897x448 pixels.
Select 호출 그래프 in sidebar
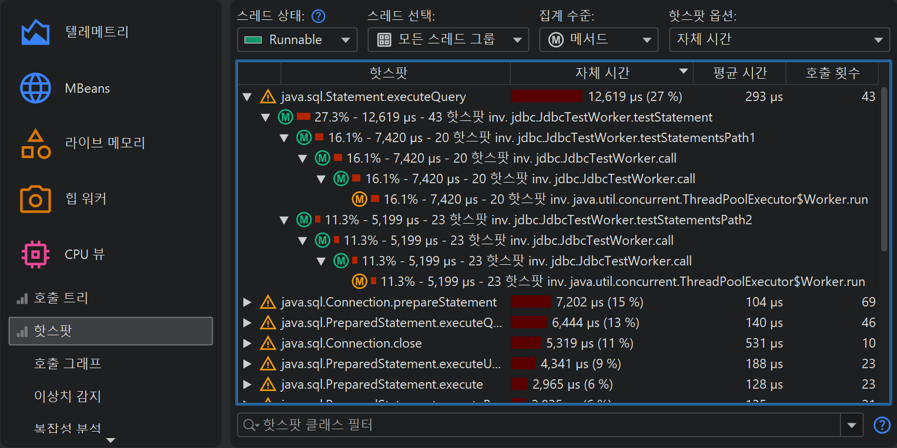(x=68, y=364)
